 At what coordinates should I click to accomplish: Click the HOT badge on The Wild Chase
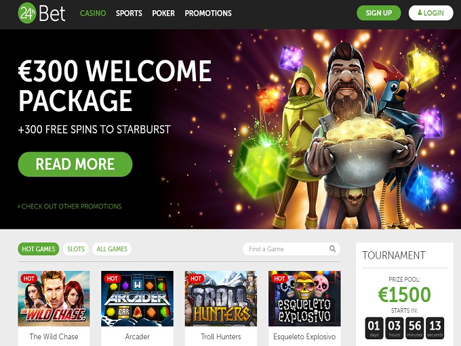[x=28, y=278]
